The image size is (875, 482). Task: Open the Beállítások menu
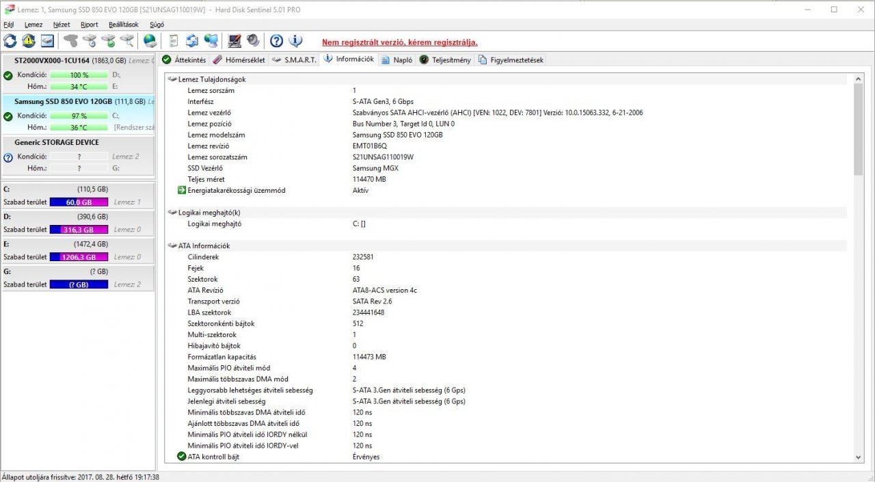[x=124, y=25]
